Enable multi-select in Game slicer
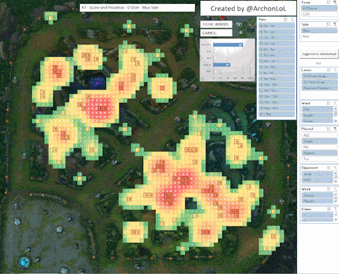 329,209
